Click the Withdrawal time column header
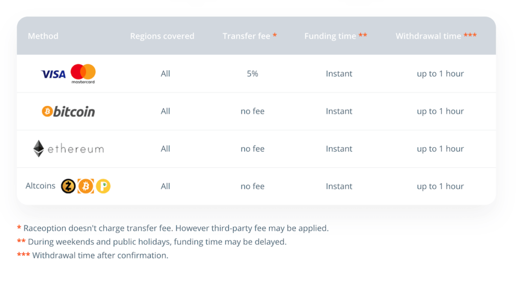 [x=436, y=36]
